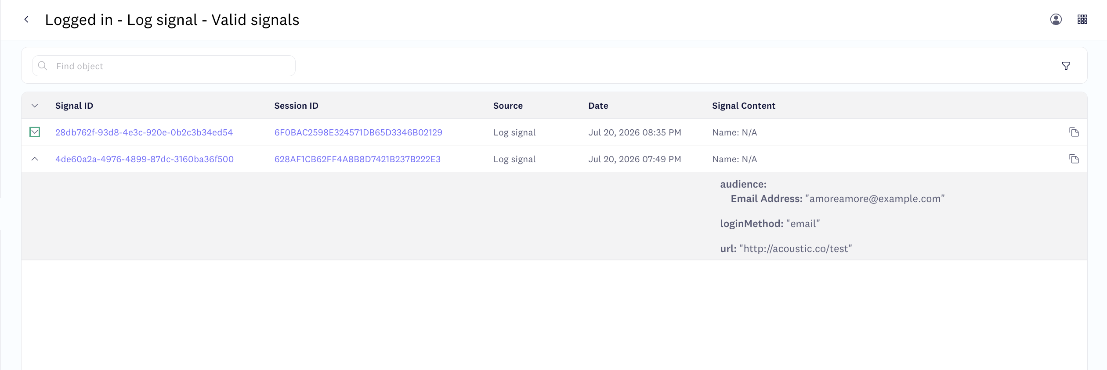1107x370 pixels.
Task: Click the url http://acoustic.co/test value
Action: (796, 249)
